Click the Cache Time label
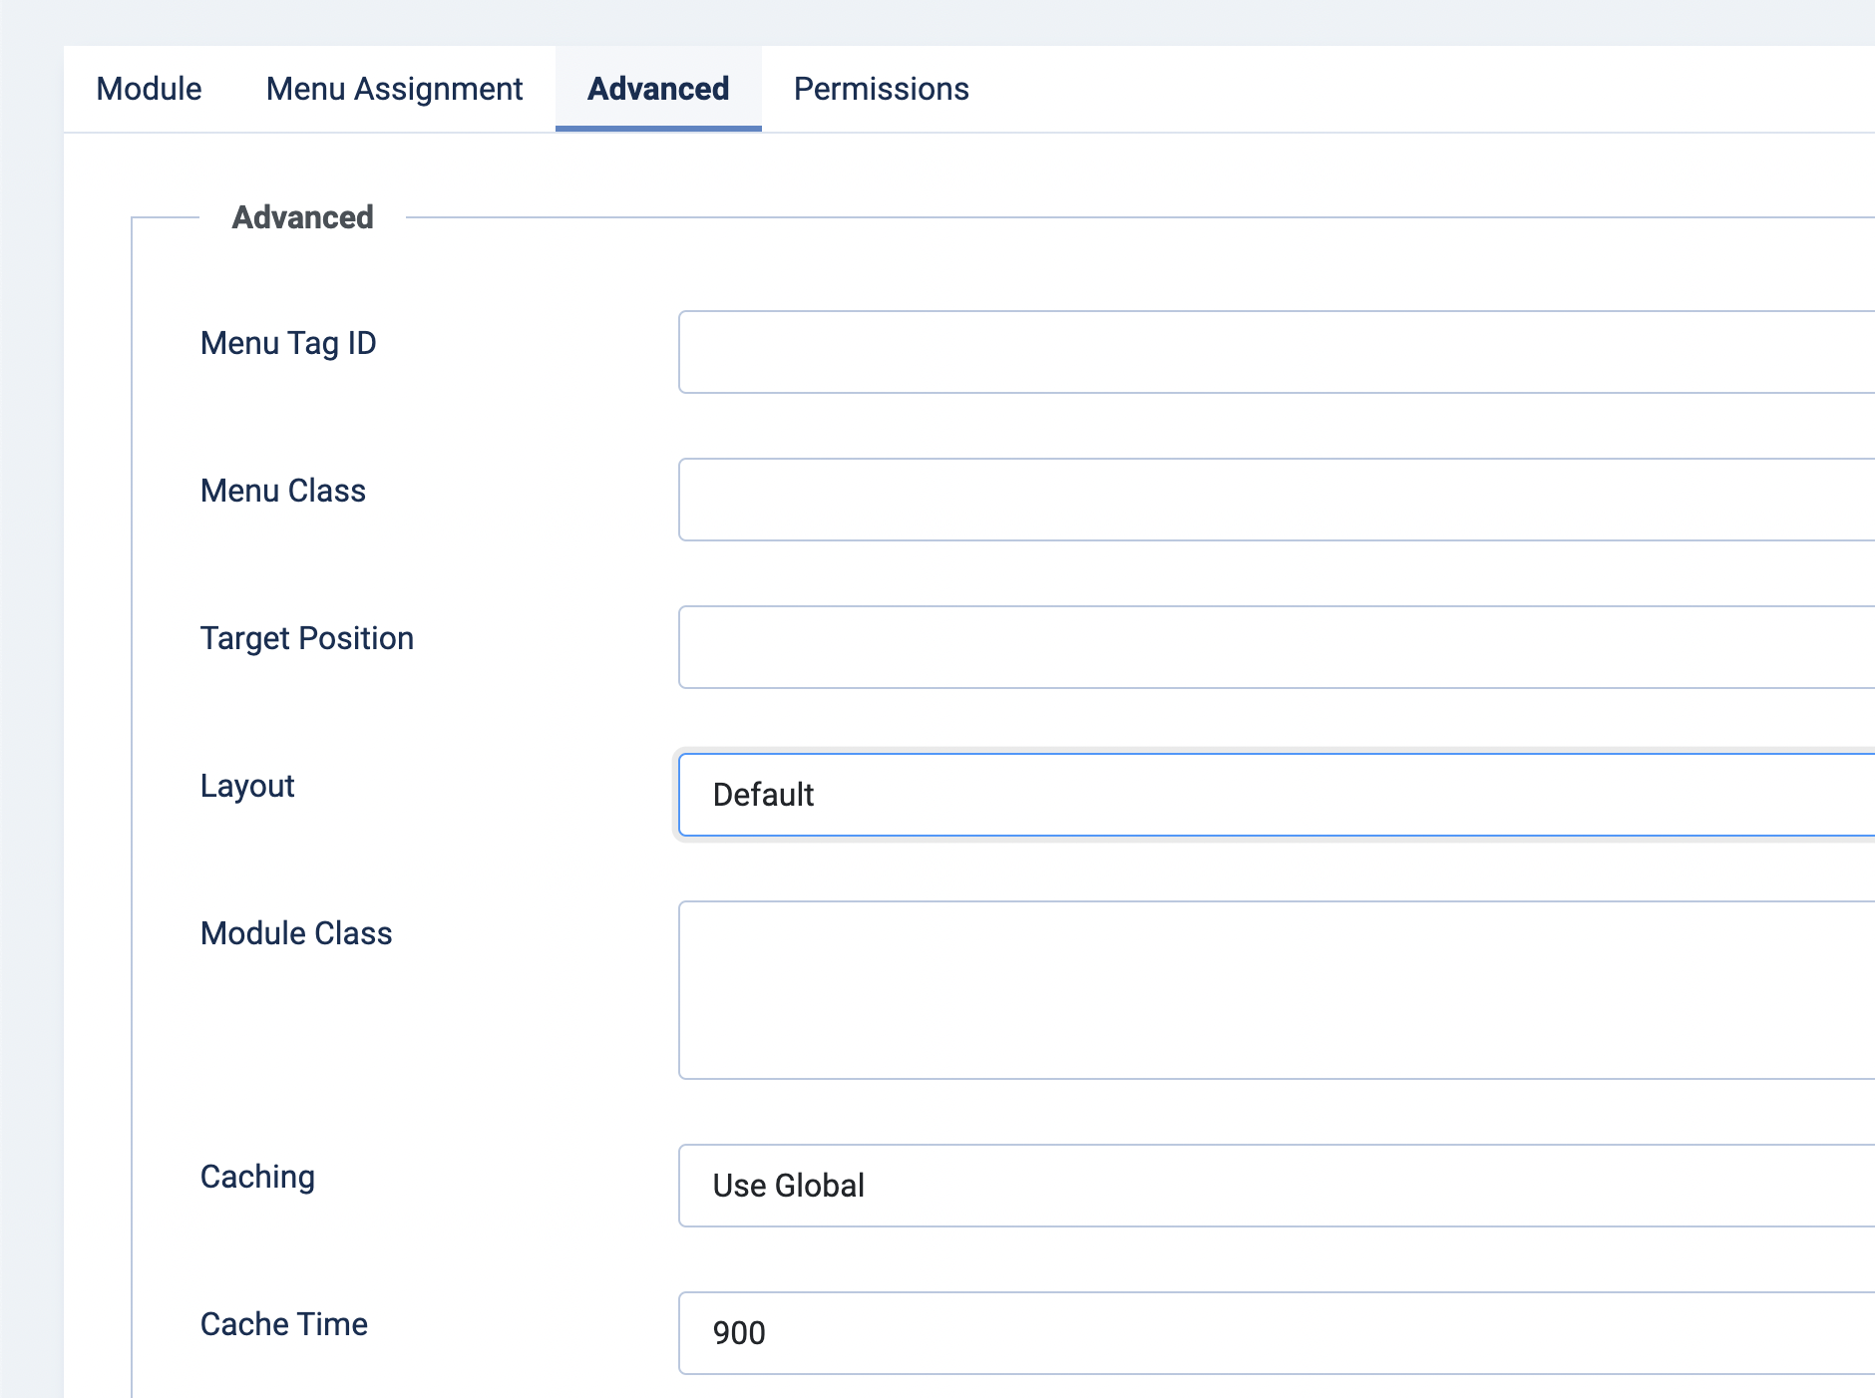Screen dimensions: 1875x1398 click(x=284, y=1324)
